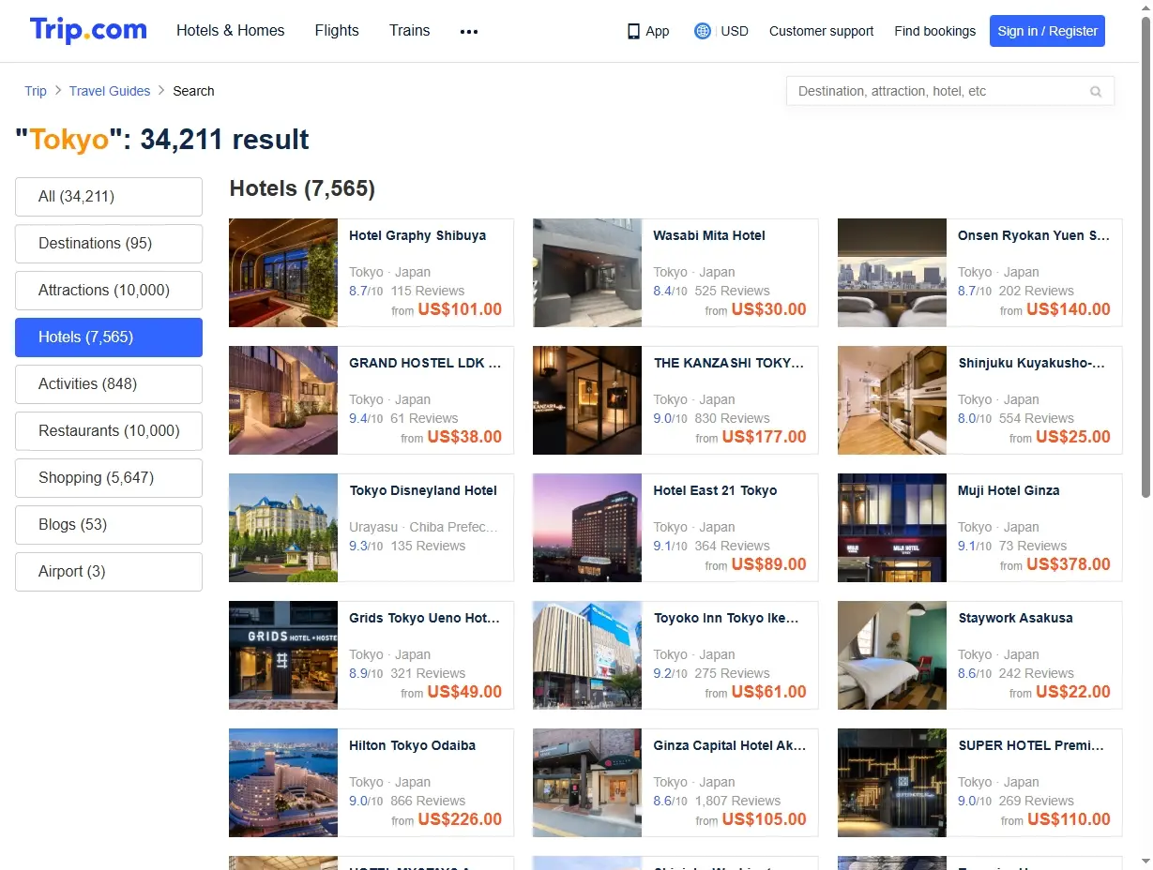Open SUPER HOTEL Premier thumbnail
Viewport: 1153px width, 870px height.
pos(892,783)
